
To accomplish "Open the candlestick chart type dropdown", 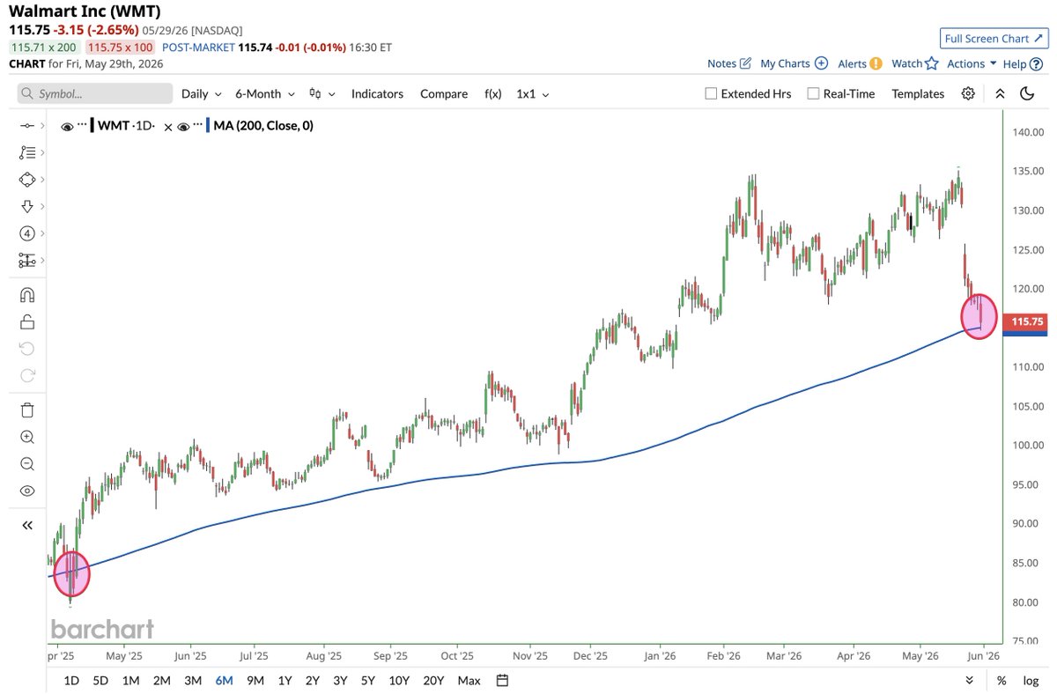I will click(321, 93).
